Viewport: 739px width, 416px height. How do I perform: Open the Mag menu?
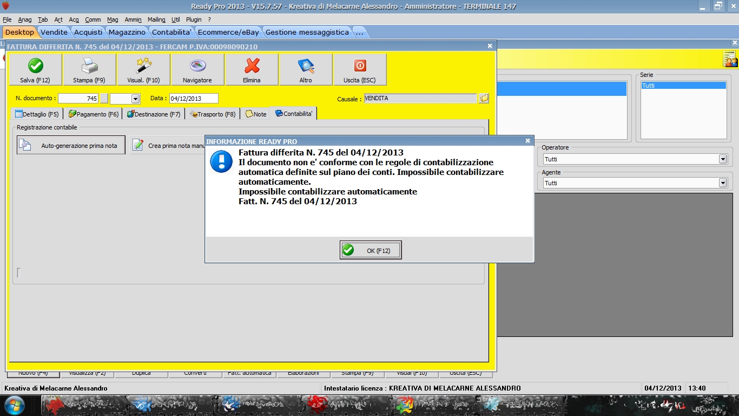(x=113, y=19)
